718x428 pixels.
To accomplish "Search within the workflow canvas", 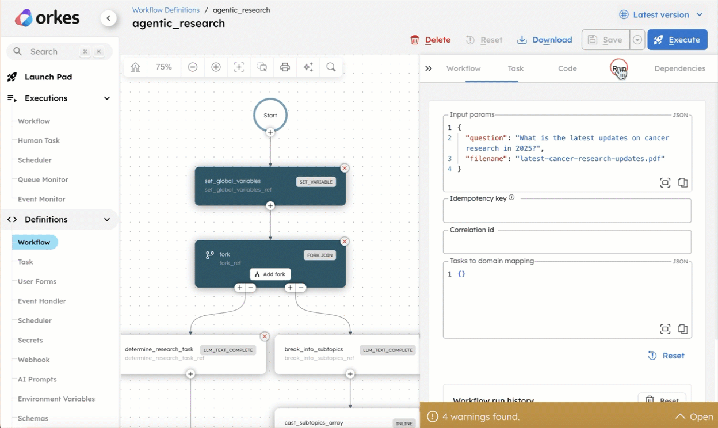I will click(x=331, y=67).
